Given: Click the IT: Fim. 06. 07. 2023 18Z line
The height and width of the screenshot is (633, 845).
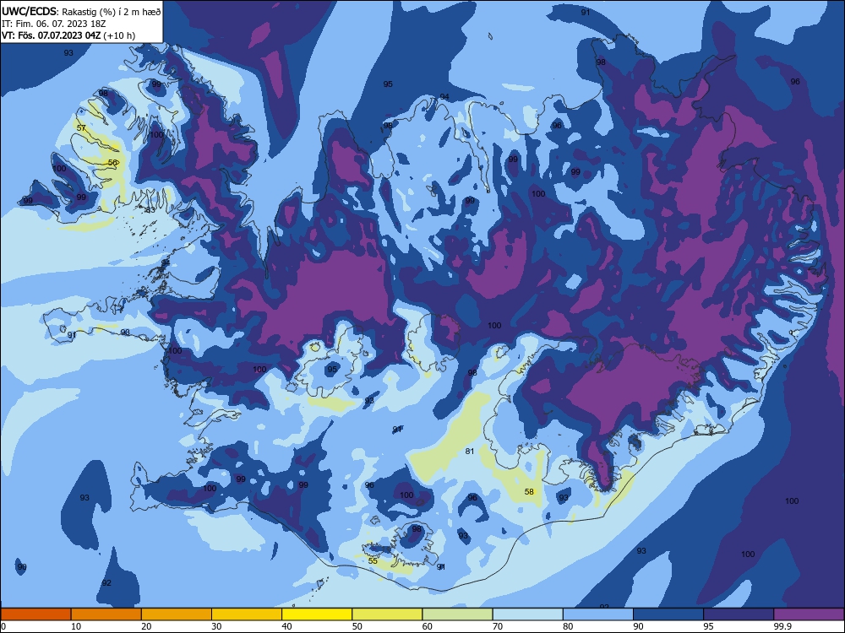Looking at the screenshot, I should click(x=53, y=24).
